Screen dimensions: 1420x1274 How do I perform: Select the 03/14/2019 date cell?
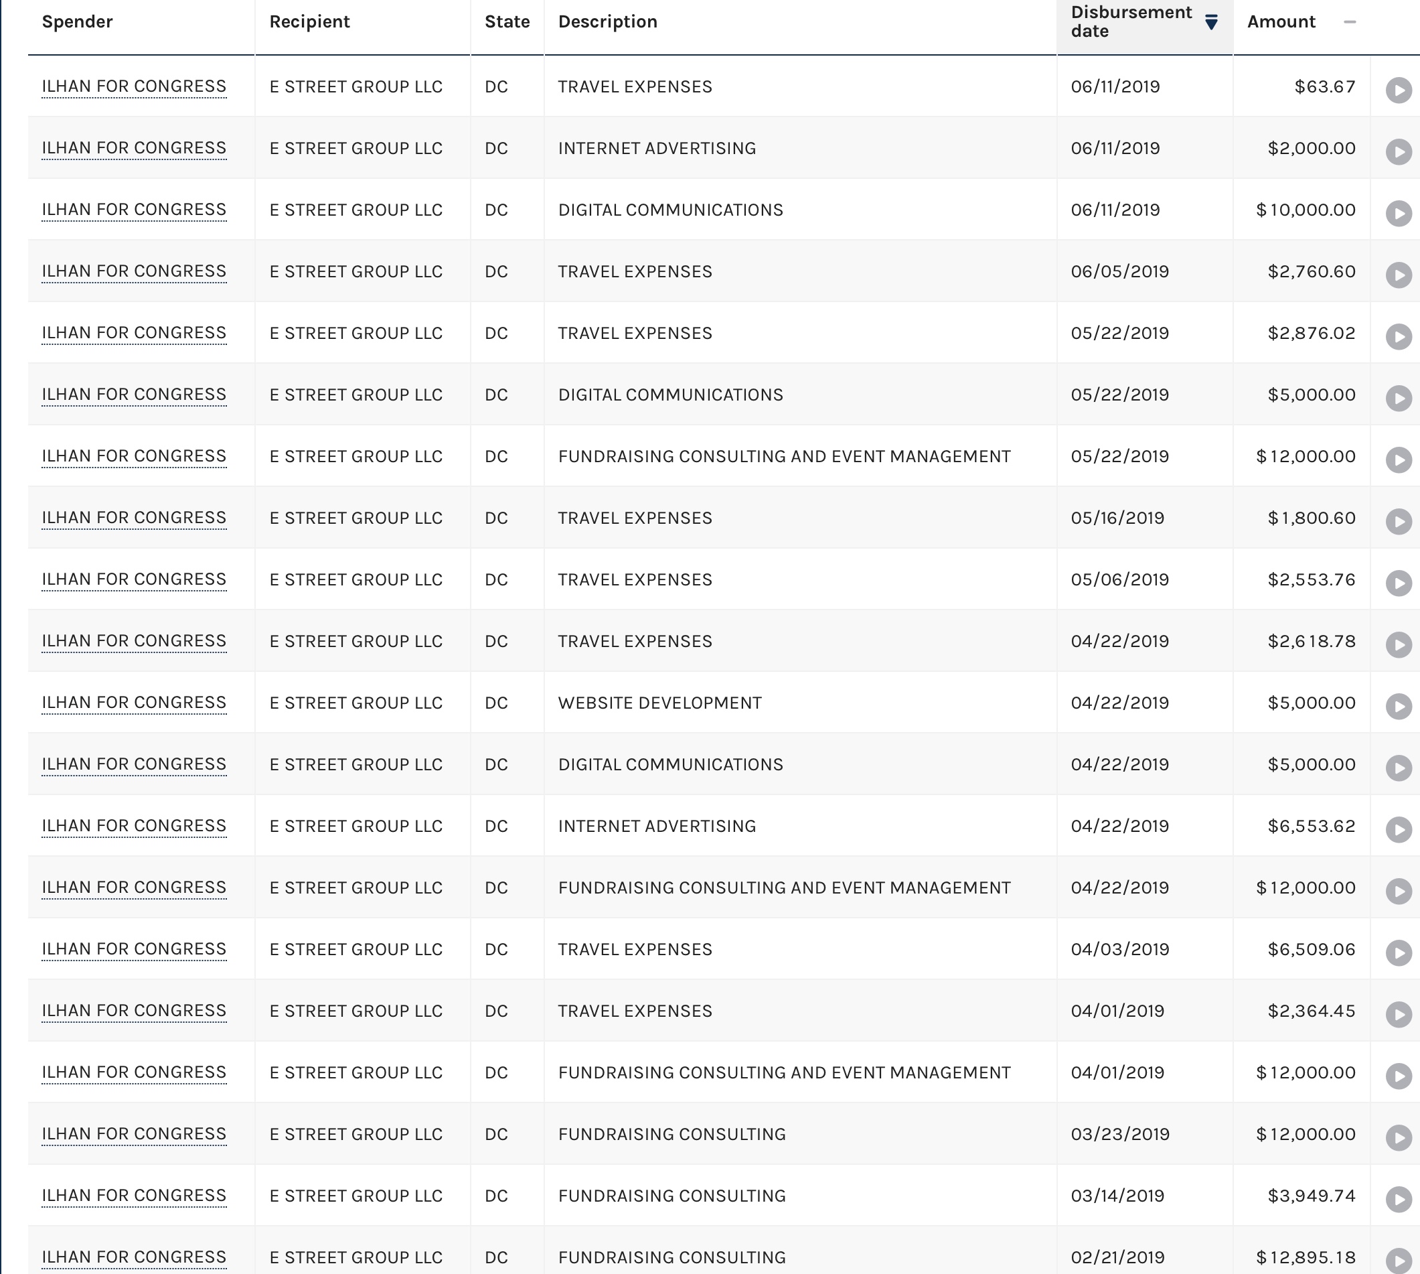pos(1117,1196)
